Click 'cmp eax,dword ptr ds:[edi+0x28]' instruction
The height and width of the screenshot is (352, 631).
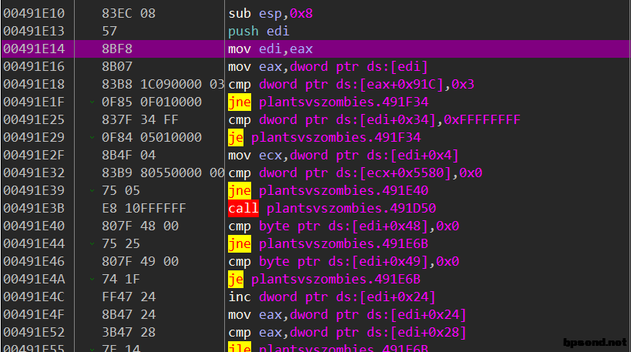(347, 332)
